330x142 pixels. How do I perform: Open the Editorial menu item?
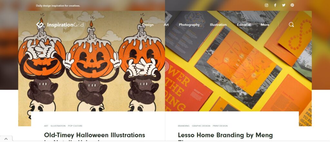244,25
